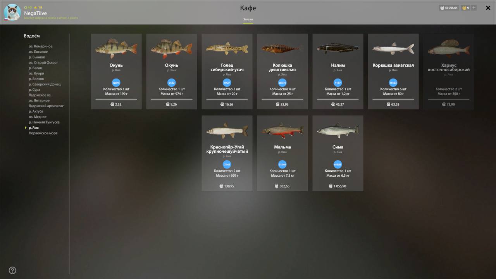Select Ладожский архипелаг location

tap(46, 106)
